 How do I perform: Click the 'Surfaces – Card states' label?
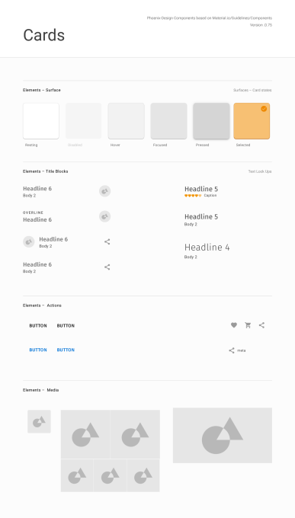[x=252, y=90]
